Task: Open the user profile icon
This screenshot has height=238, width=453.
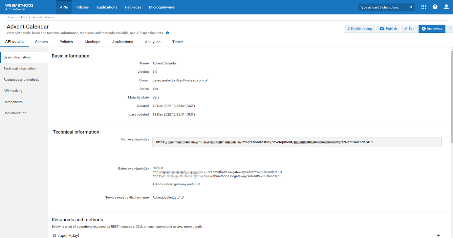Action: 446,7
